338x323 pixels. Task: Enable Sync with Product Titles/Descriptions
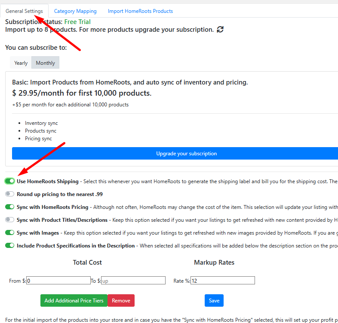point(10,220)
